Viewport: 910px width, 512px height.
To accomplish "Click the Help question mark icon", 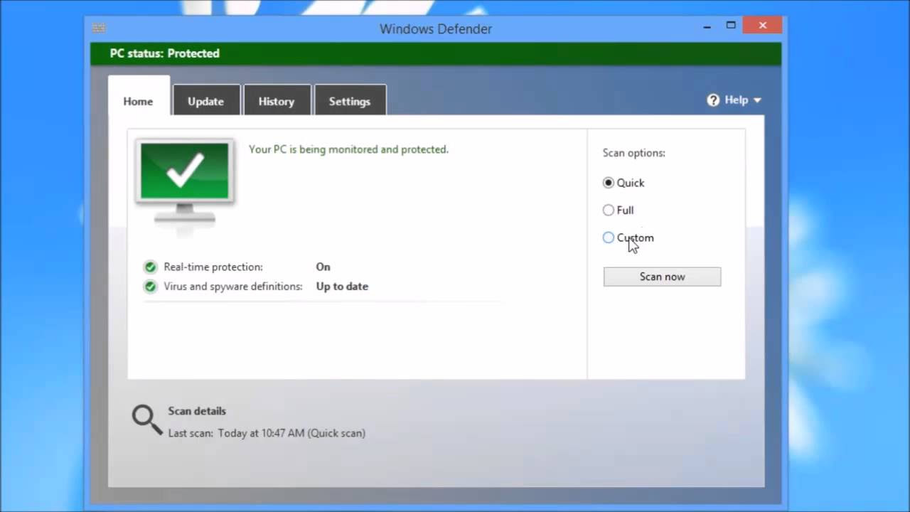I will point(713,100).
